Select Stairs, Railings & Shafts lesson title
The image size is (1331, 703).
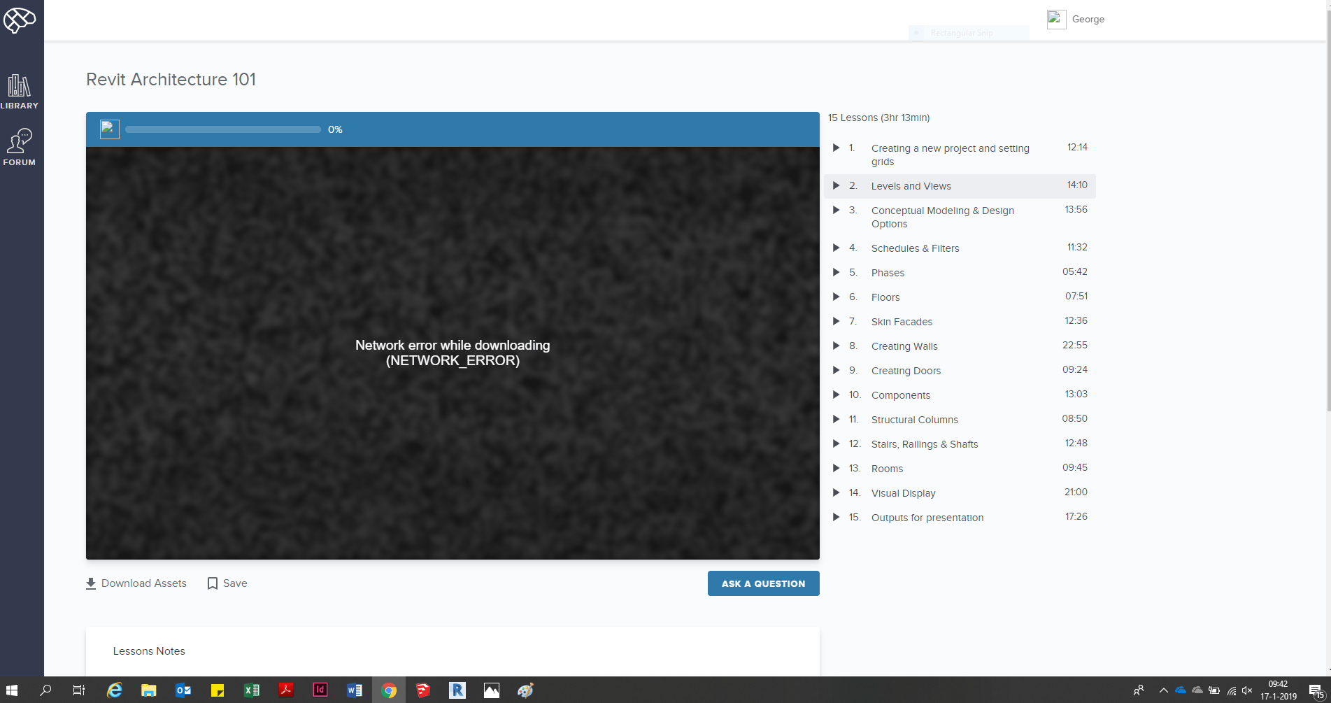coord(924,444)
